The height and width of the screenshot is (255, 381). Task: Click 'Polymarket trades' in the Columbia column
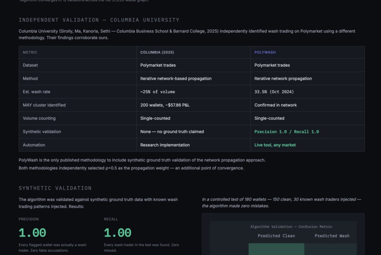pyautogui.click(x=158, y=65)
